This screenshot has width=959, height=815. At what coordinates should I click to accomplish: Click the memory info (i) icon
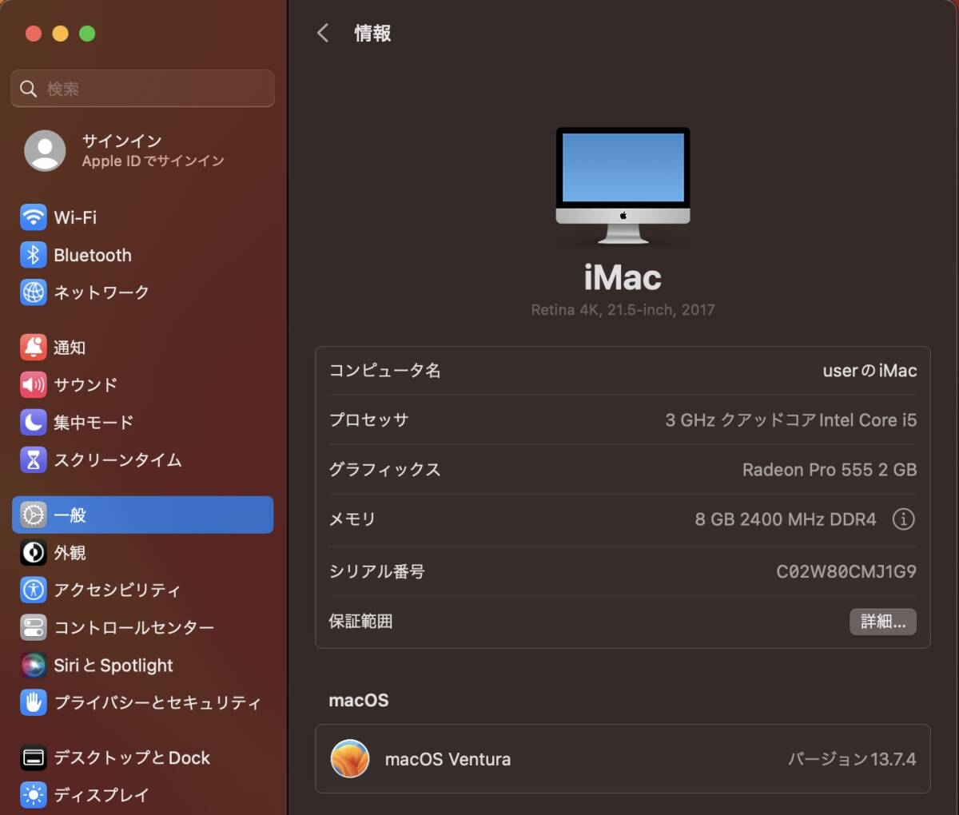pyautogui.click(x=903, y=519)
